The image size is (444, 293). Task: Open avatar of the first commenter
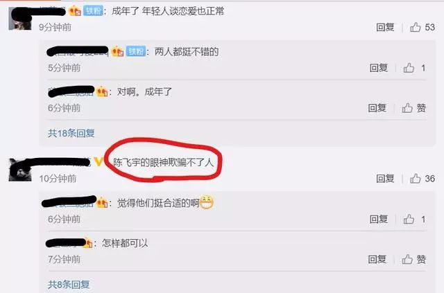20,19
